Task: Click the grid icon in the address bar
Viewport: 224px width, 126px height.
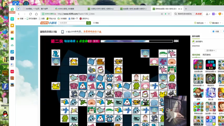Action: tap(162, 14)
